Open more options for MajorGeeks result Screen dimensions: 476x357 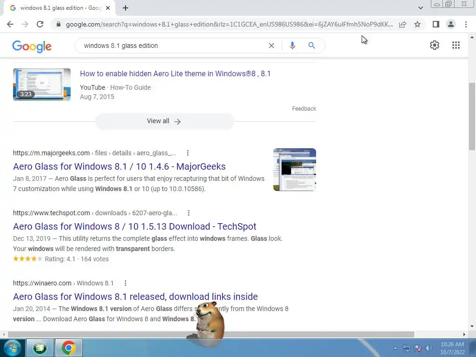click(x=188, y=153)
